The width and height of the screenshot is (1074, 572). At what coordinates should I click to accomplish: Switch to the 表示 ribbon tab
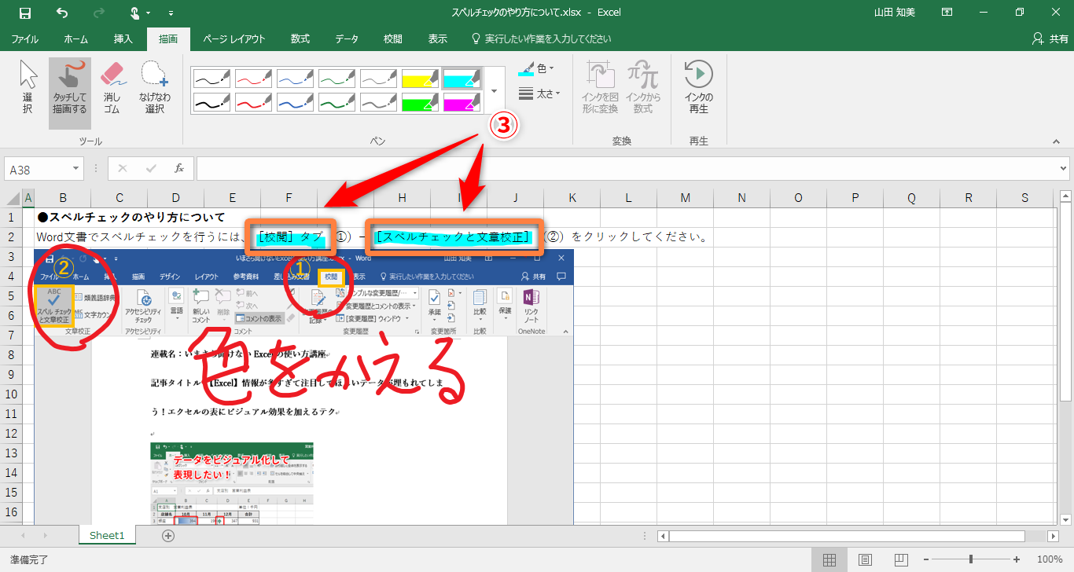coord(438,38)
